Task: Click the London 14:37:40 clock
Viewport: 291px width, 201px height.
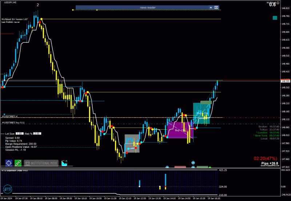Action: pos(268,133)
